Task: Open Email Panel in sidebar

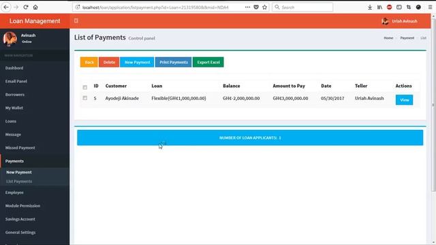Action: tap(16, 82)
